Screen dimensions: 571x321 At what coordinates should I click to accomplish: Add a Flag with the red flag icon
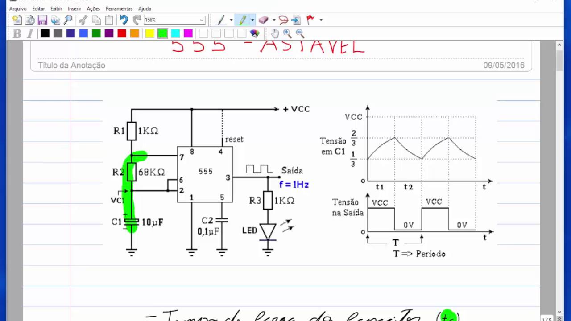tap(310, 20)
